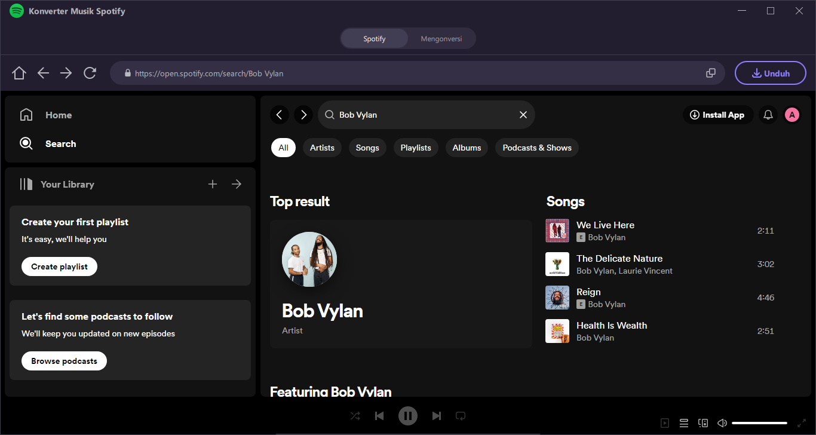The width and height of the screenshot is (816, 435).
Task: Navigate back using toolbar left arrow
Action: tap(43, 73)
